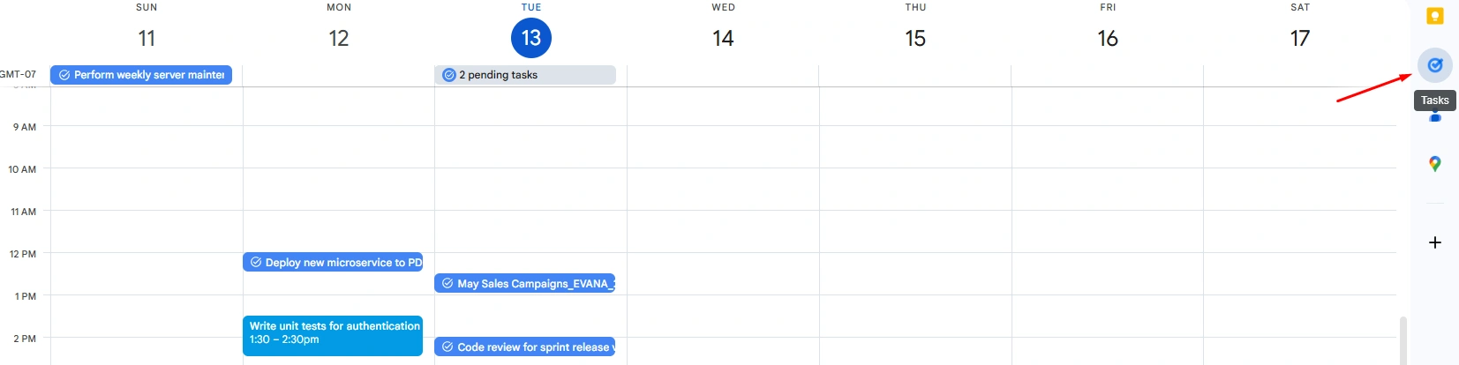Select Sunday 11 in the day header

pyautogui.click(x=147, y=38)
